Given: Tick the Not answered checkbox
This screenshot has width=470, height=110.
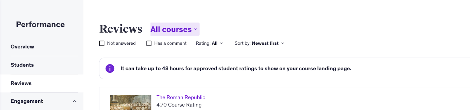Looking at the screenshot, I should (x=102, y=43).
